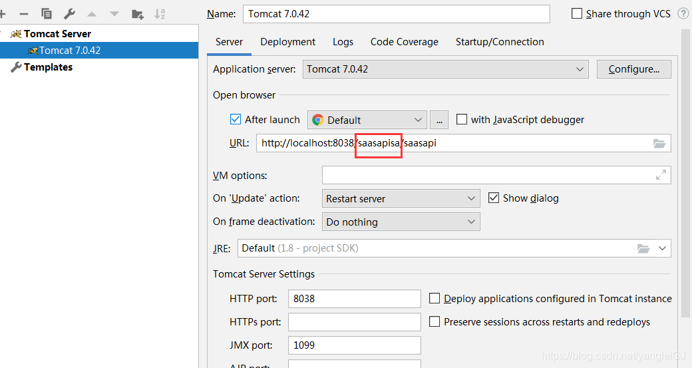Click the HTTP port field
This screenshot has width=692, height=368.
(355, 299)
